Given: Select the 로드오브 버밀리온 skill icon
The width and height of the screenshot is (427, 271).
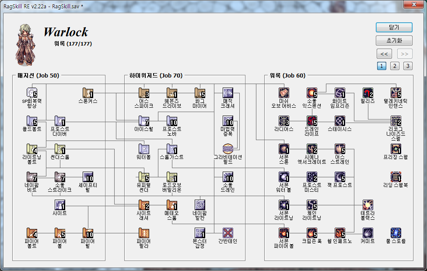Looking at the screenshot, I should point(172,177).
